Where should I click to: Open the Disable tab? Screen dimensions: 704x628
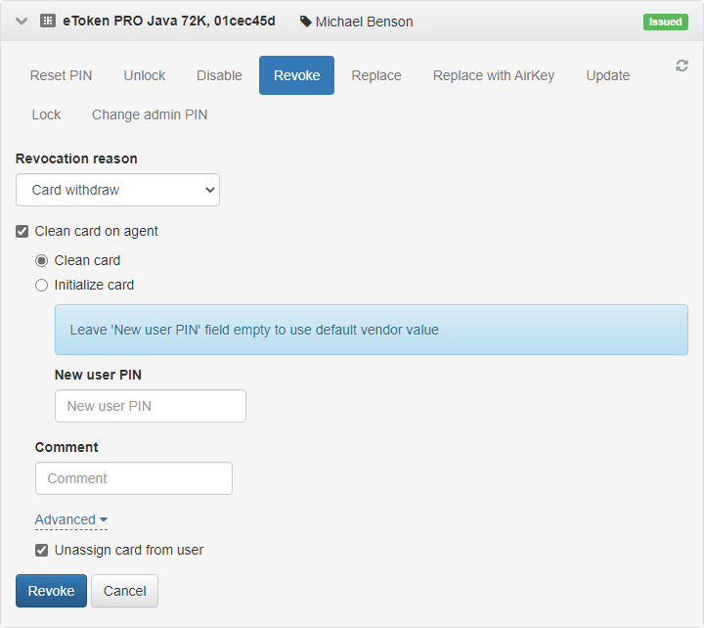click(x=219, y=75)
